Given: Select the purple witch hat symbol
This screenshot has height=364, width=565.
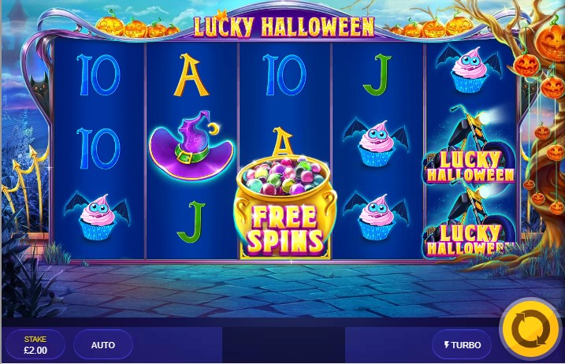Looking at the screenshot, I should point(191,145).
